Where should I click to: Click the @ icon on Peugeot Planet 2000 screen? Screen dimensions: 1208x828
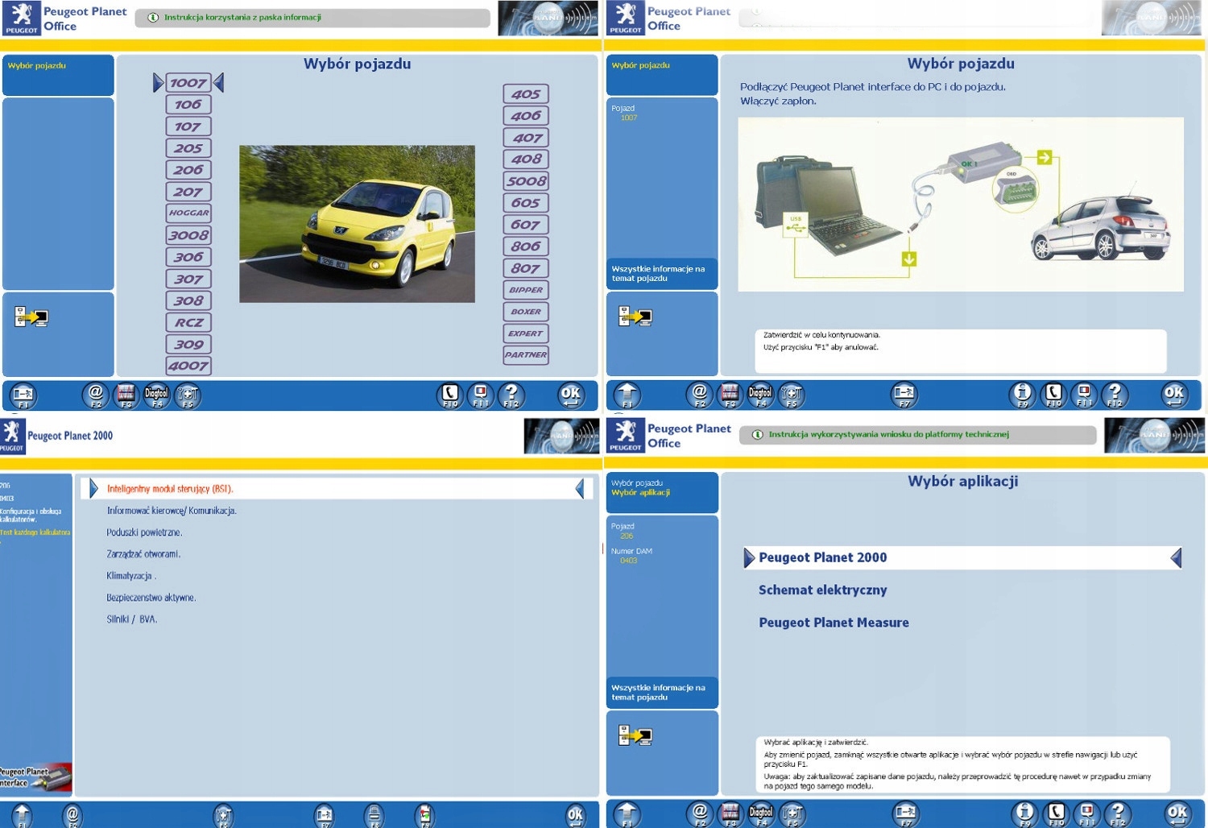click(x=72, y=815)
